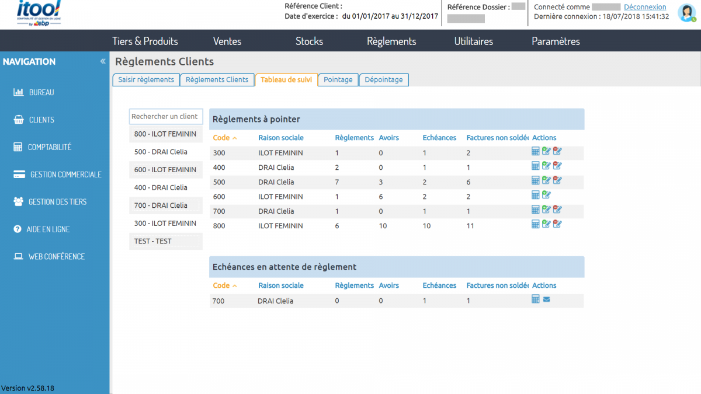Image resolution: width=701 pixels, height=394 pixels.
Task: Select client 800 - ILOT FEMININ in list
Action: click(x=166, y=134)
